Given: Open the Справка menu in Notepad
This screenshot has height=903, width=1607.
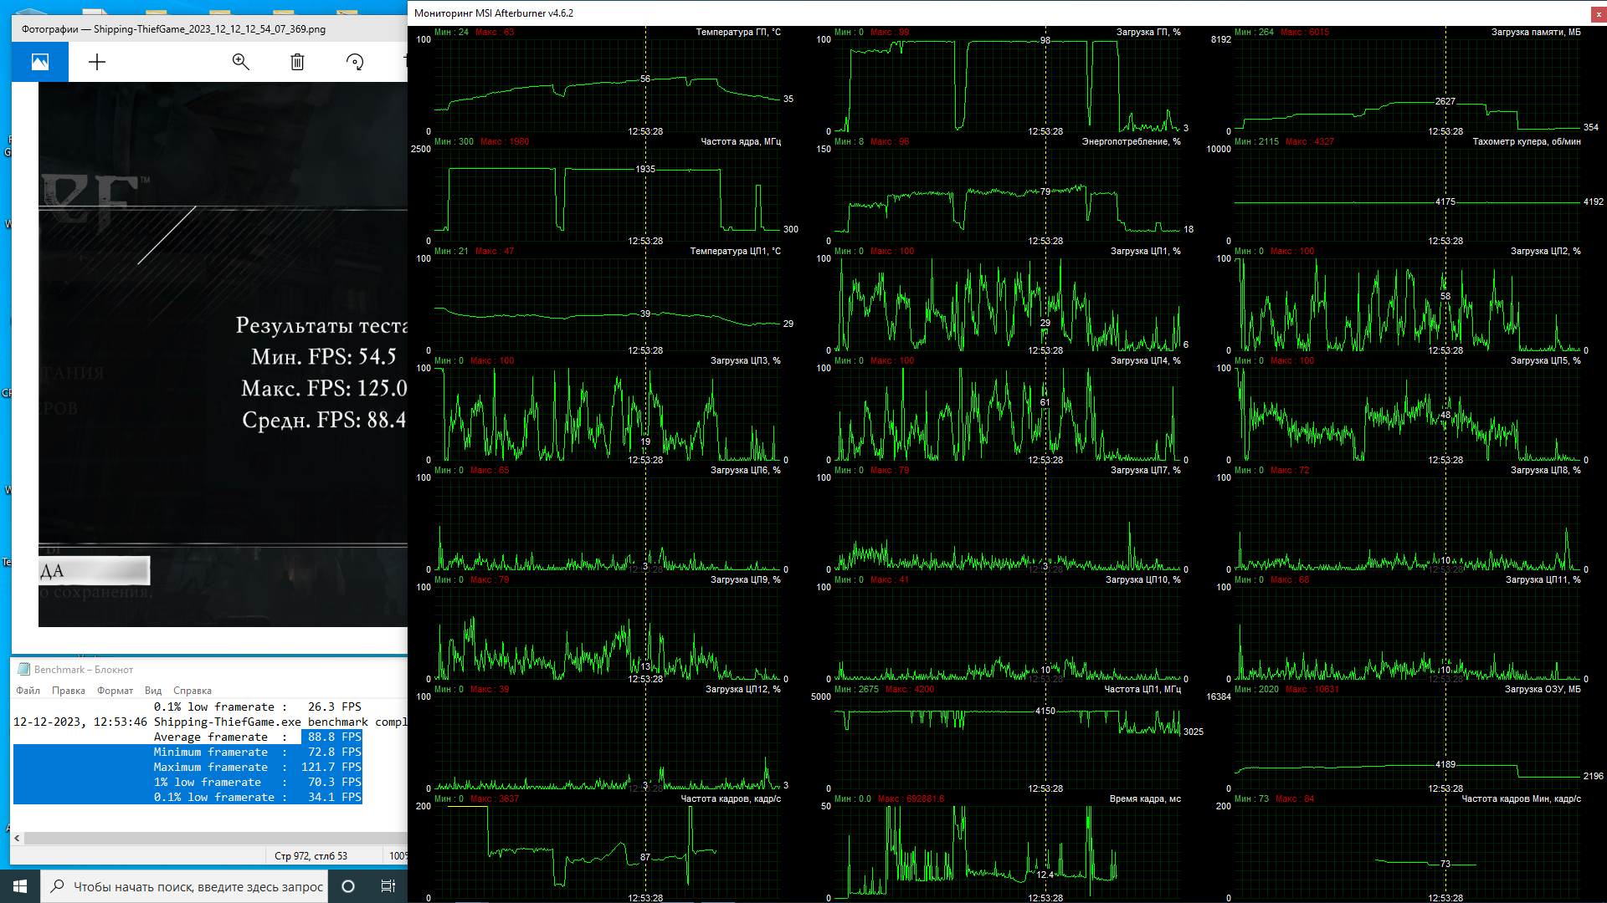Looking at the screenshot, I should click(192, 691).
